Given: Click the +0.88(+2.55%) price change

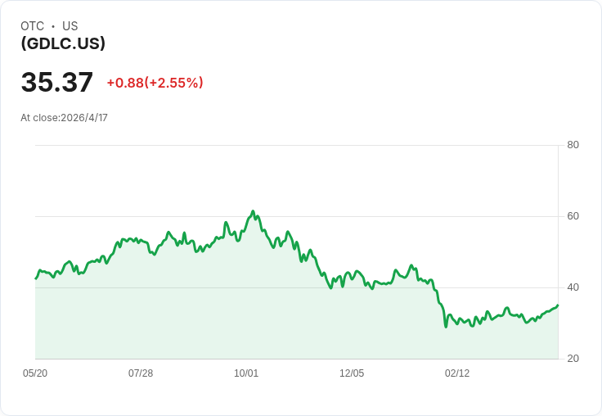Looking at the screenshot, I should [x=155, y=83].
